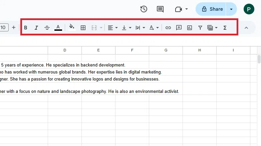Click the insert chart icon
The image size is (261, 146).
(x=190, y=28)
